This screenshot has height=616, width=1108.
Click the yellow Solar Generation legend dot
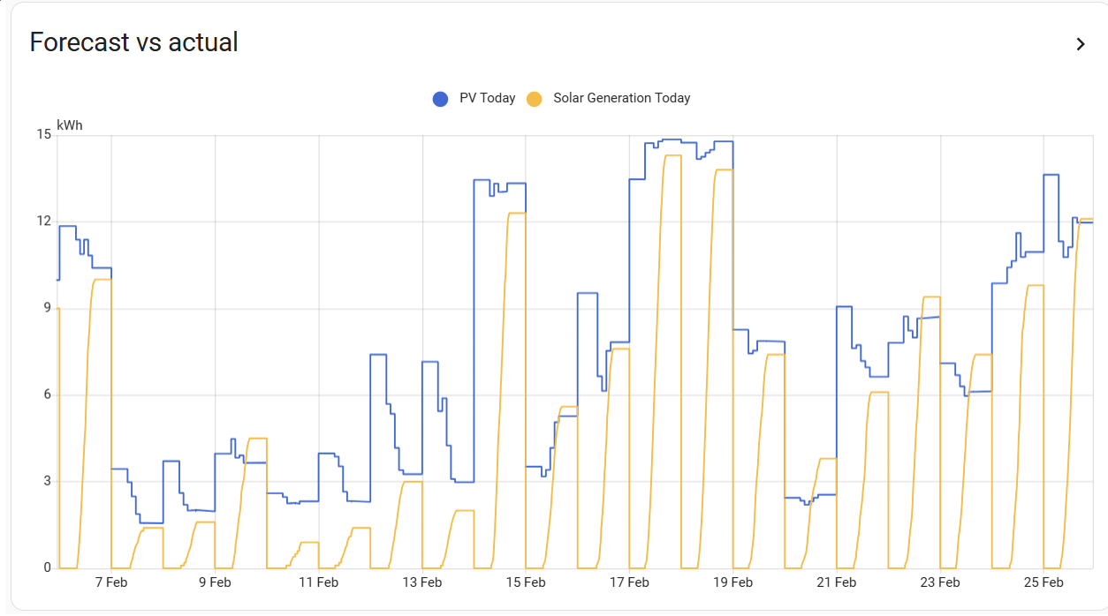535,99
